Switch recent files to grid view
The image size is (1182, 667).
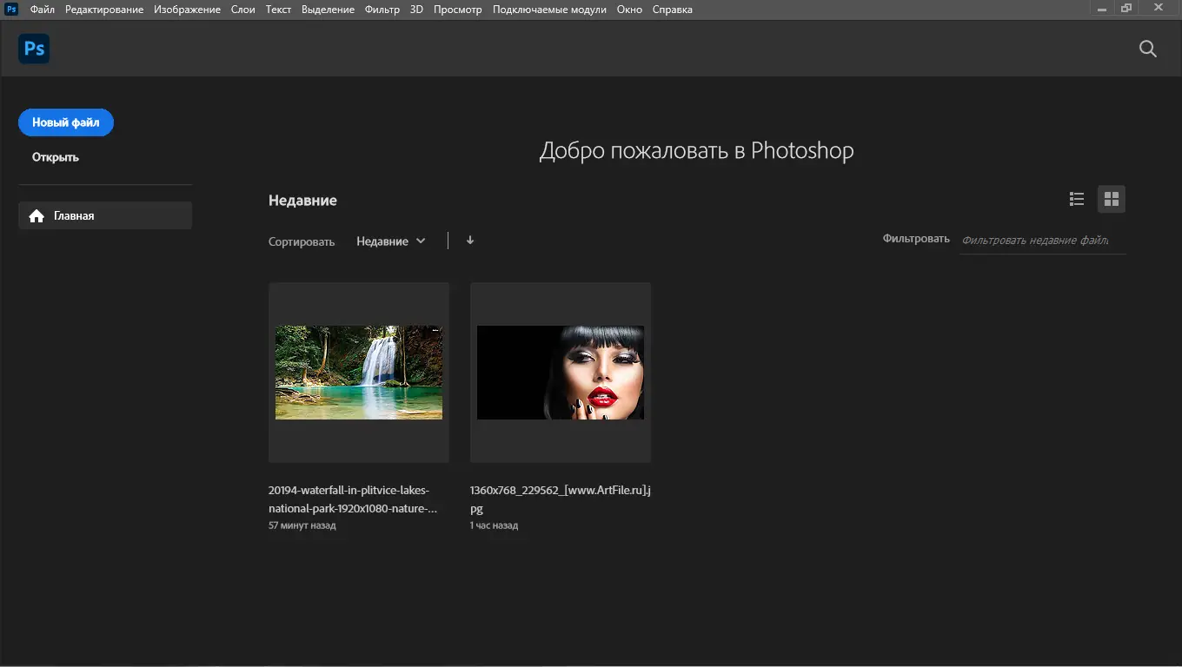[x=1111, y=199]
